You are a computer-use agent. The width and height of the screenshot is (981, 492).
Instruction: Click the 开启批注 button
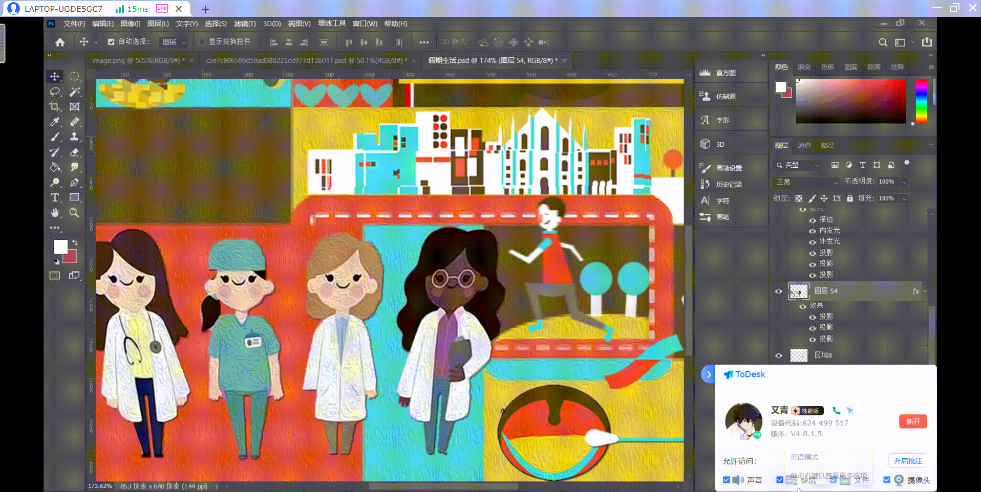907,461
